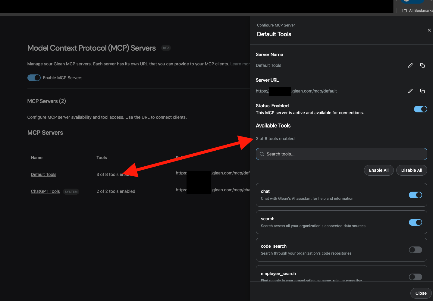Click the Default Tools server URL cell

[213, 173]
